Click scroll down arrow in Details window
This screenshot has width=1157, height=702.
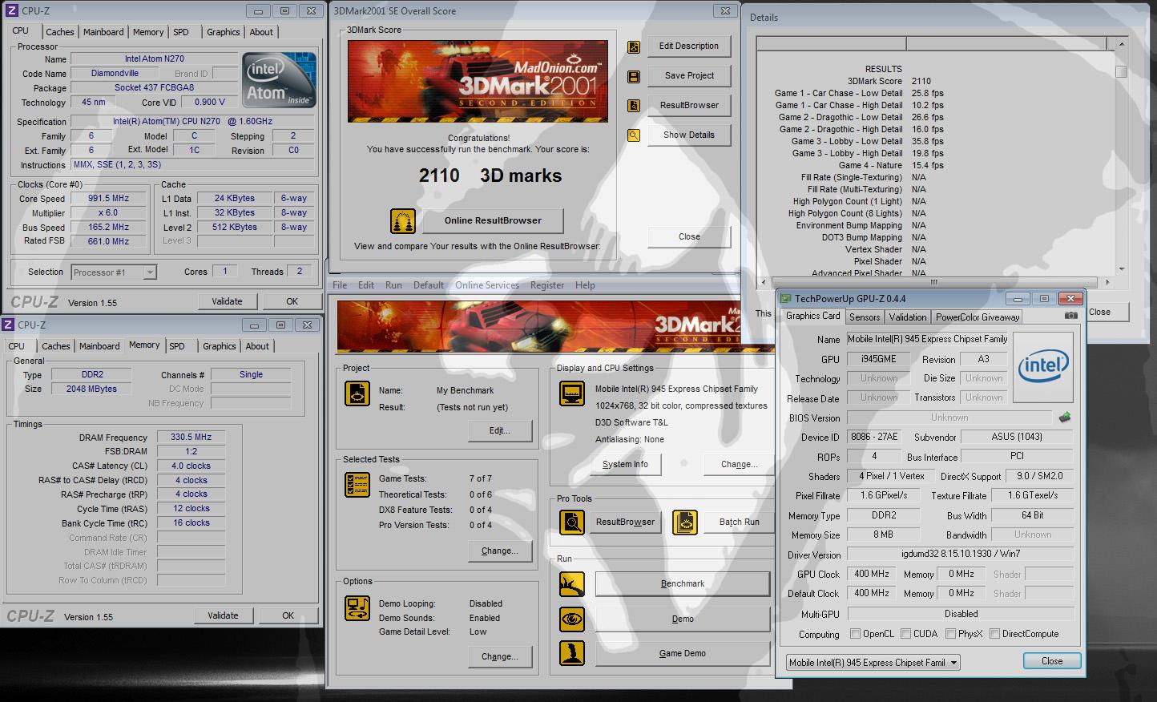(x=1122, y=269)
